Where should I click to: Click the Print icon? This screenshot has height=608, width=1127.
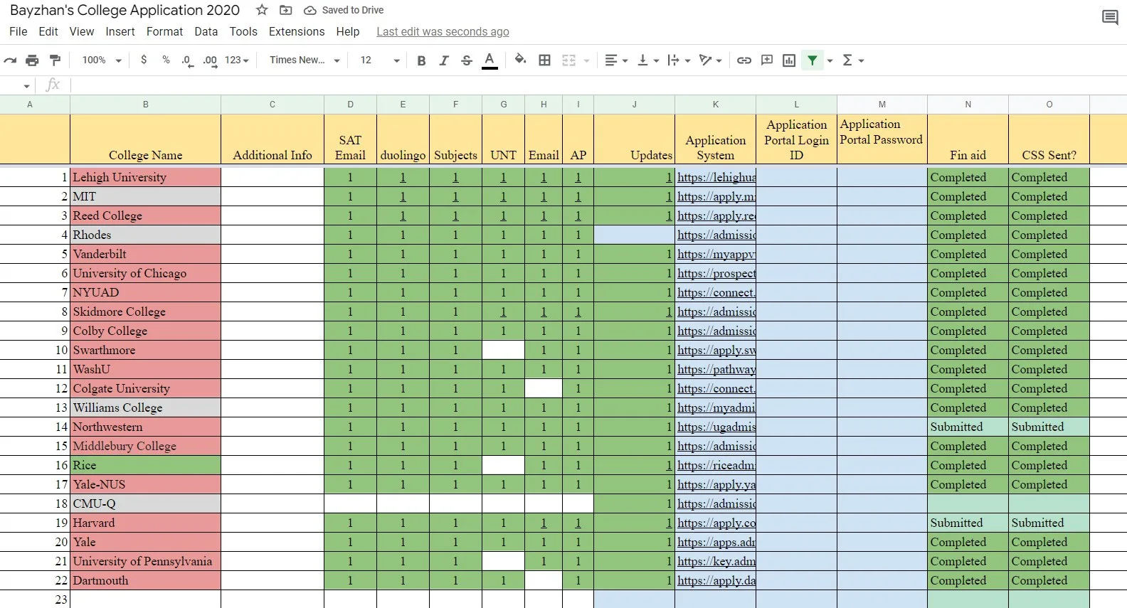click(32, 60)
